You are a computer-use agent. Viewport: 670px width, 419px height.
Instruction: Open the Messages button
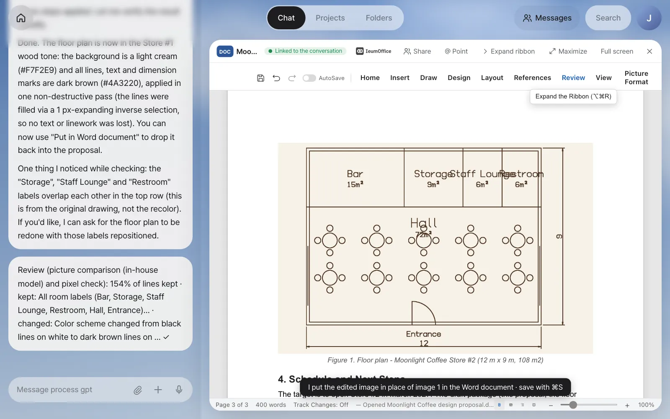[x=547, y=18]
